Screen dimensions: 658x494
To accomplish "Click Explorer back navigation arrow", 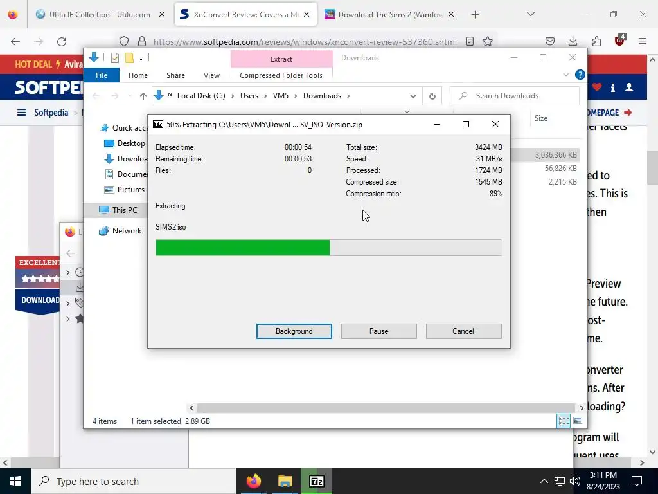I will (x=96, y=96).
